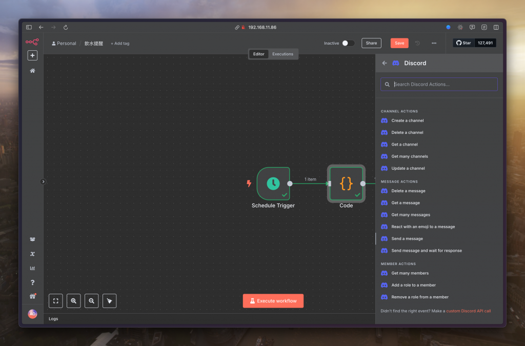
Task: Click the tidy up nodes icon
Action: pyautogui.click(x=110, y=301)
